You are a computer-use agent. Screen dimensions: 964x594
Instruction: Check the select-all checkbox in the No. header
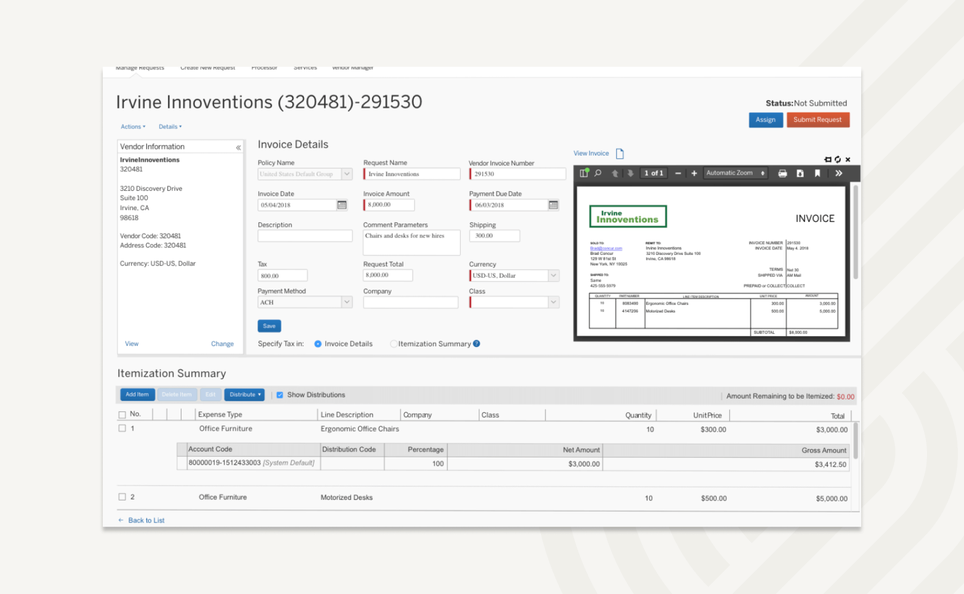coord(122,415)
